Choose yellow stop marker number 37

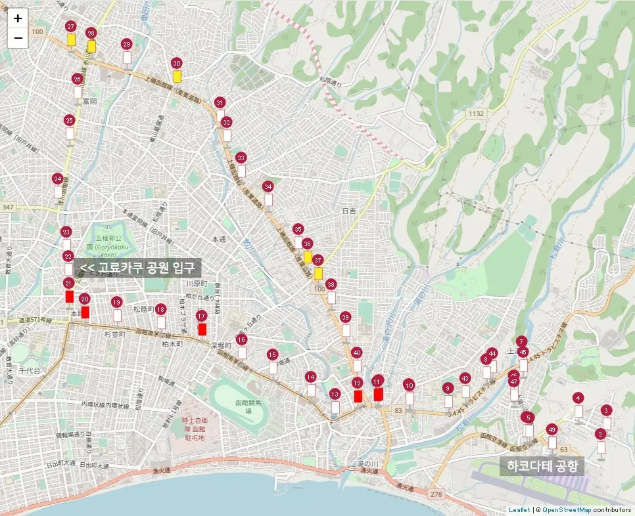point(318,273)
